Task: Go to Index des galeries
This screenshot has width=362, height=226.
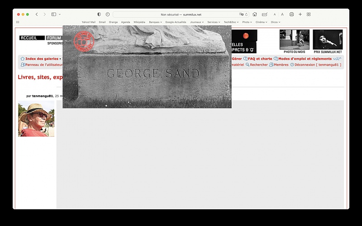Action: point(42,59)
